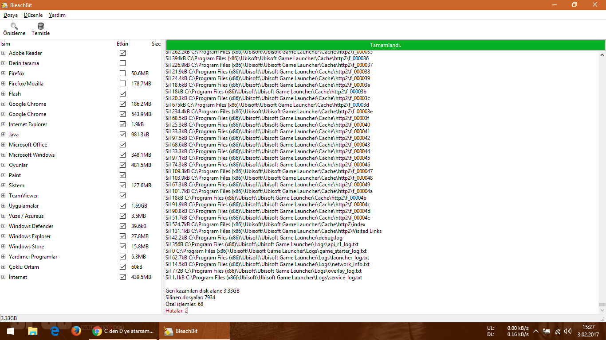Click the BleachBit icon in the title bar
The height and width of the screenshot is (340, 606).
pyautogui.click(x=4, y=5)
